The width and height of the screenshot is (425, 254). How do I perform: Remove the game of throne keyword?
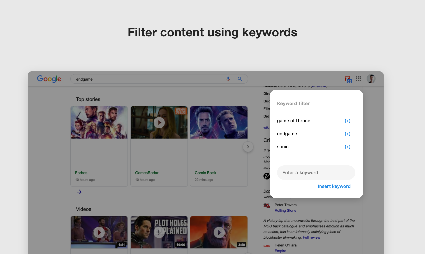pyautogui.click(x=348, y=121)
